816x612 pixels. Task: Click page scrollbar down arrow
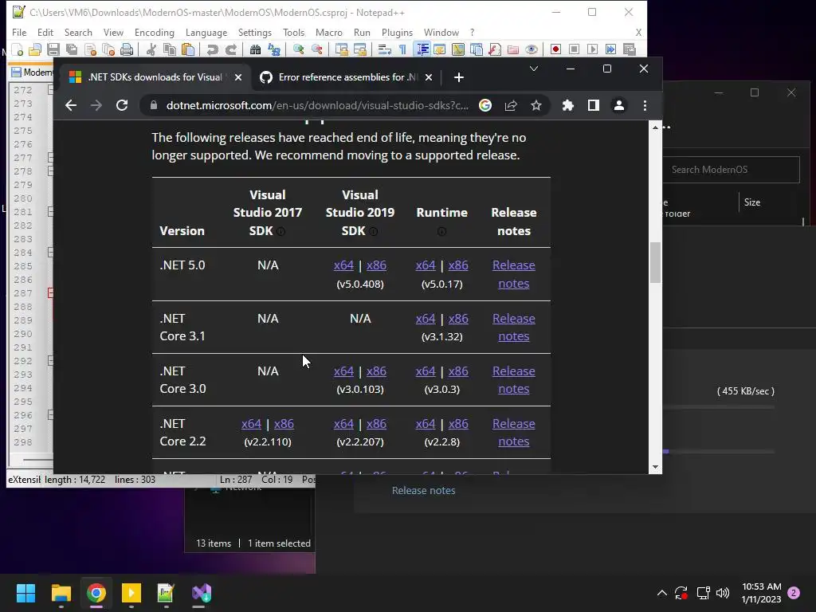(x=655, y=467)
